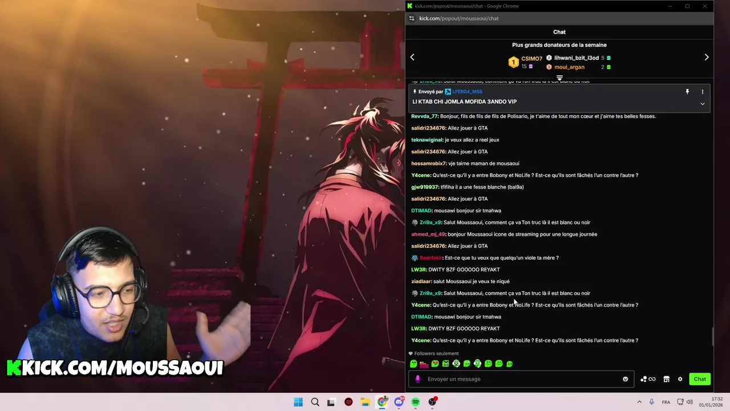Open Windows taskbar Search
The width and height of the screenshot is (730, 411).
point(315,402)
